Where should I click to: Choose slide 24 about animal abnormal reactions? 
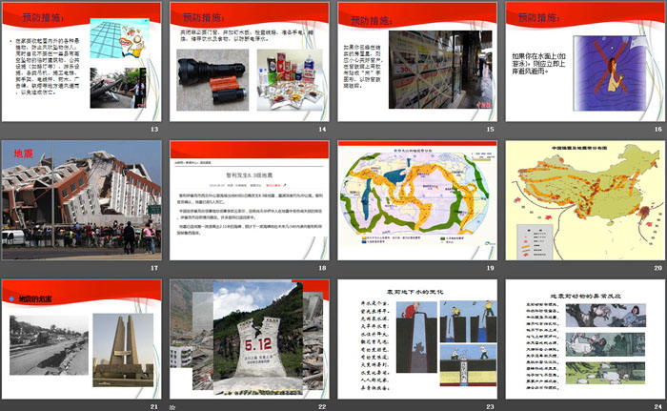click(x=585, y=339)
